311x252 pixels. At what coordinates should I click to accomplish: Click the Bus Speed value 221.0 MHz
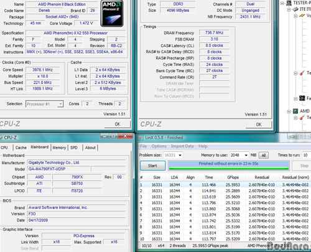[x=43, y=83]
